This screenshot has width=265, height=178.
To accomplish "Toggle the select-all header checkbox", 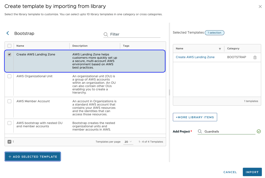I will click(x=10, y=46).
